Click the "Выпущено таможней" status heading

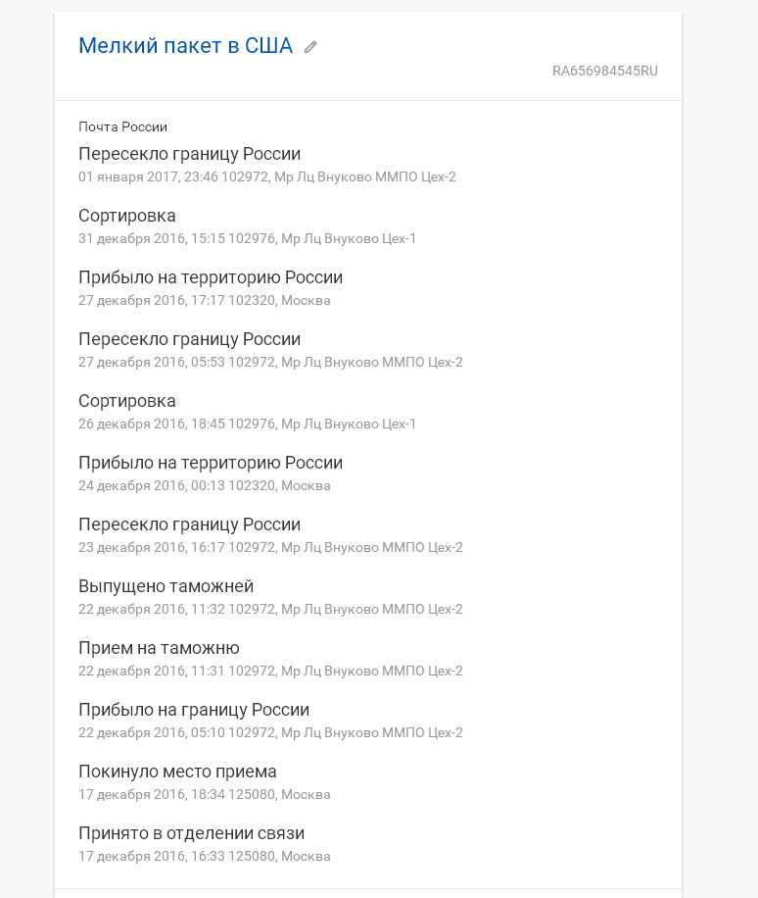[x=166, y=586]
